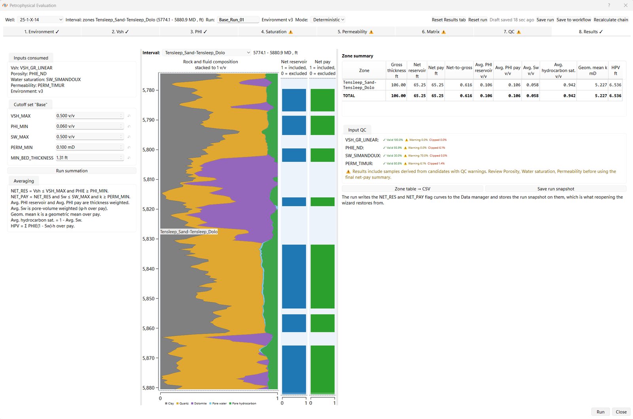Adjust the PHI_MIN spin box arrows
This screenshot has height=419, width=633.
pyautogui.click(x=121, y=126)
